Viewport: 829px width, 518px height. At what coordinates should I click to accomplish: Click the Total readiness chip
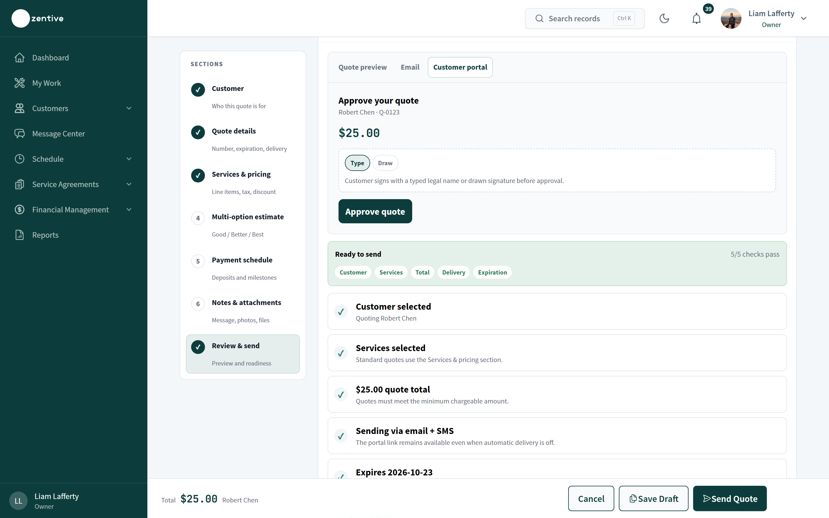[422, 272]
